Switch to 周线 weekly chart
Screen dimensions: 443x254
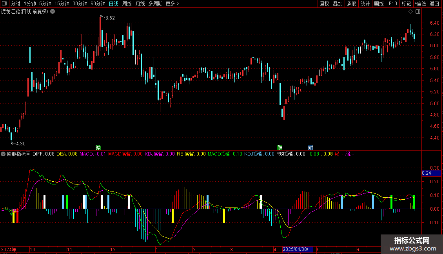coord(127,4)
